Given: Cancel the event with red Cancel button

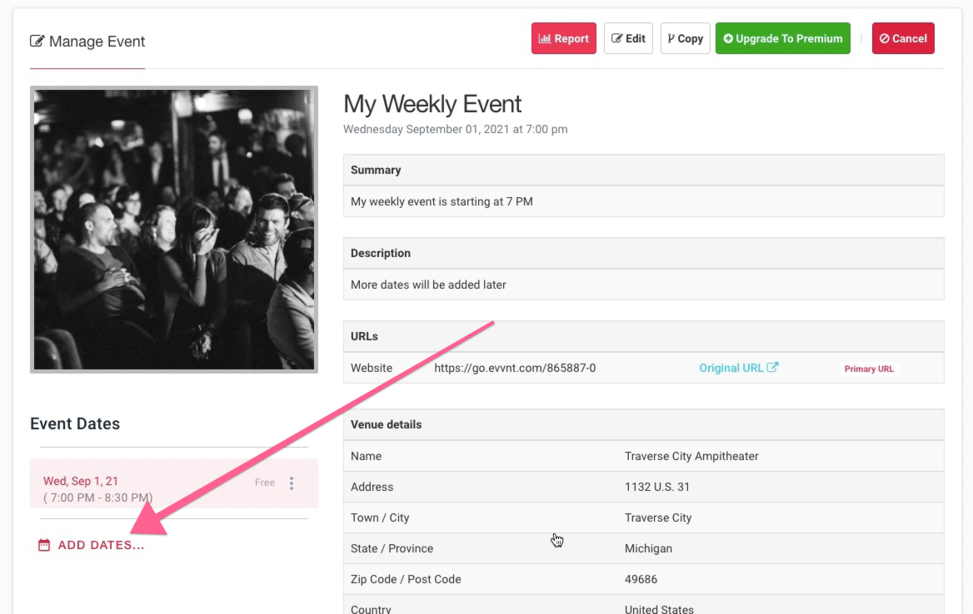Looking at the screenshot, I should point(903,38).
